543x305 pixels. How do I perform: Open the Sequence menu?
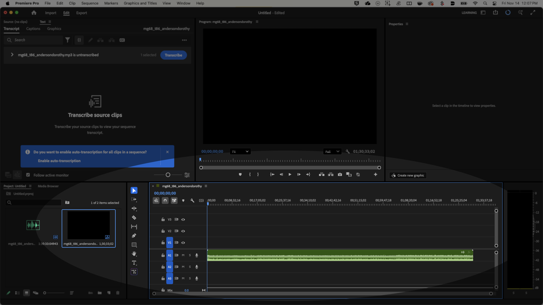point(90,3)
